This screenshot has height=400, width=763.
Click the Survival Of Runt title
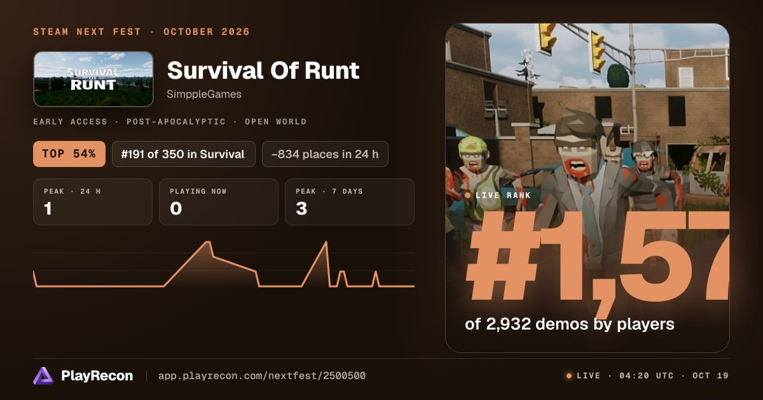tap(263, 70)
